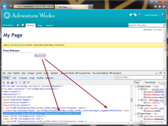Screen dimensions: 168x126
Task: Click the notes icon beside the help icon
Action: tap(135, 15)
